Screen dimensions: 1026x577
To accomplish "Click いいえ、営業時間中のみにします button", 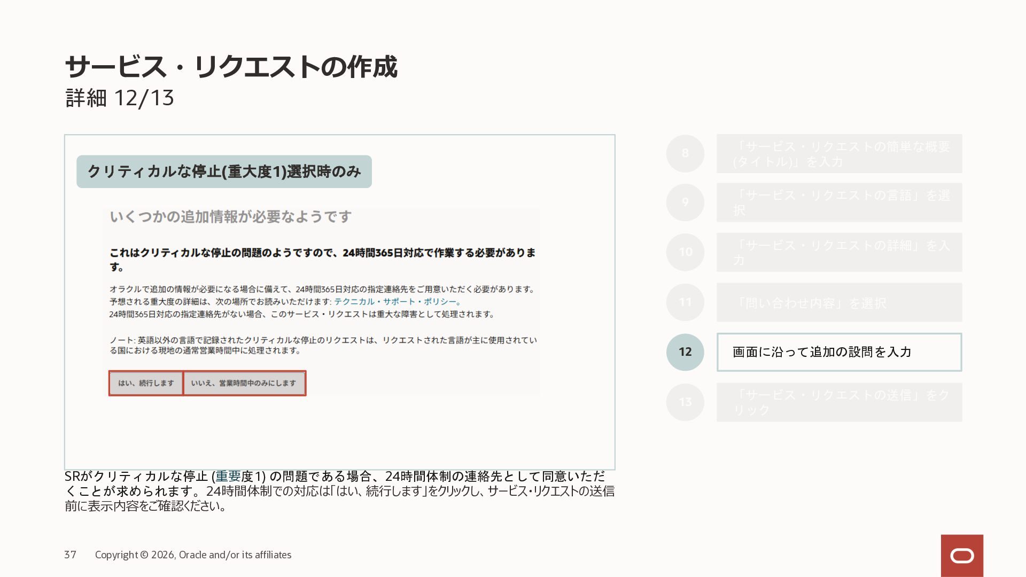I will (244, 383).
